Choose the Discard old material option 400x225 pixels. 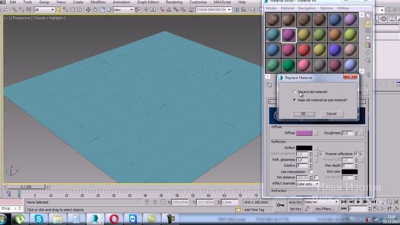(x=294, y=92)
